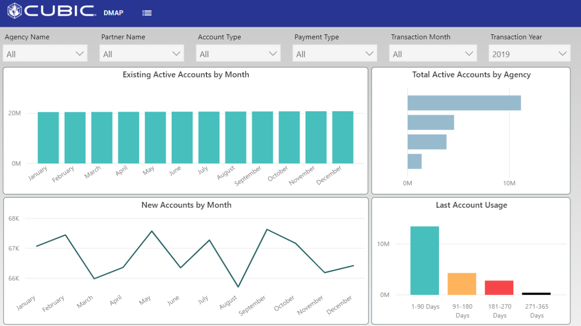
Task: Click the teal 1-90 Days usage bar
Action: (424, 260)
